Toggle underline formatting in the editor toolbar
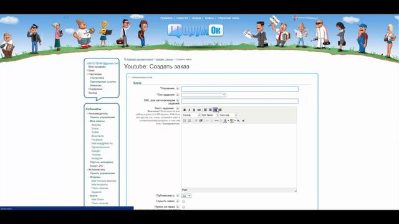The height and width of the screenshot is (224, 399). click(x=194, y=110)
